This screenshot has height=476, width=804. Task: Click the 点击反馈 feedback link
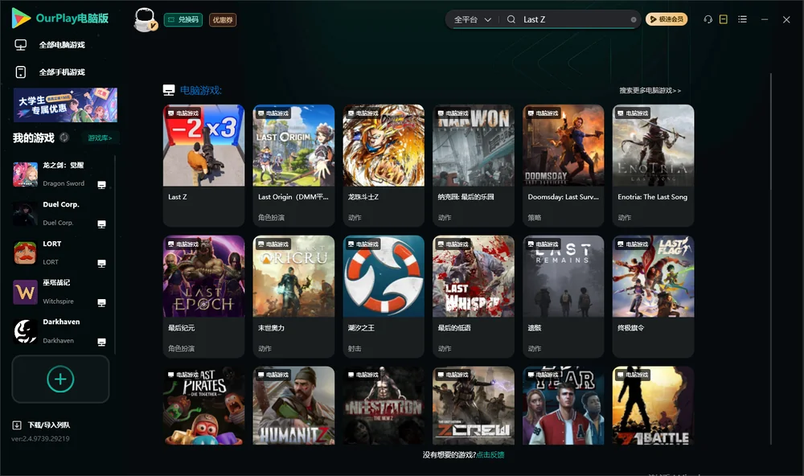(490, 455)
